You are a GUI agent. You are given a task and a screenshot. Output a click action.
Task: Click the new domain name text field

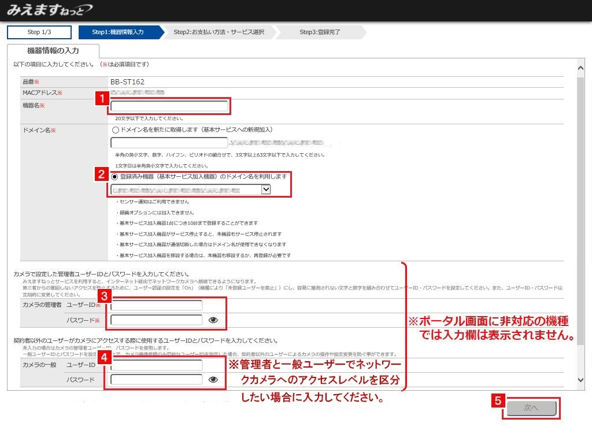coord(169,142)
